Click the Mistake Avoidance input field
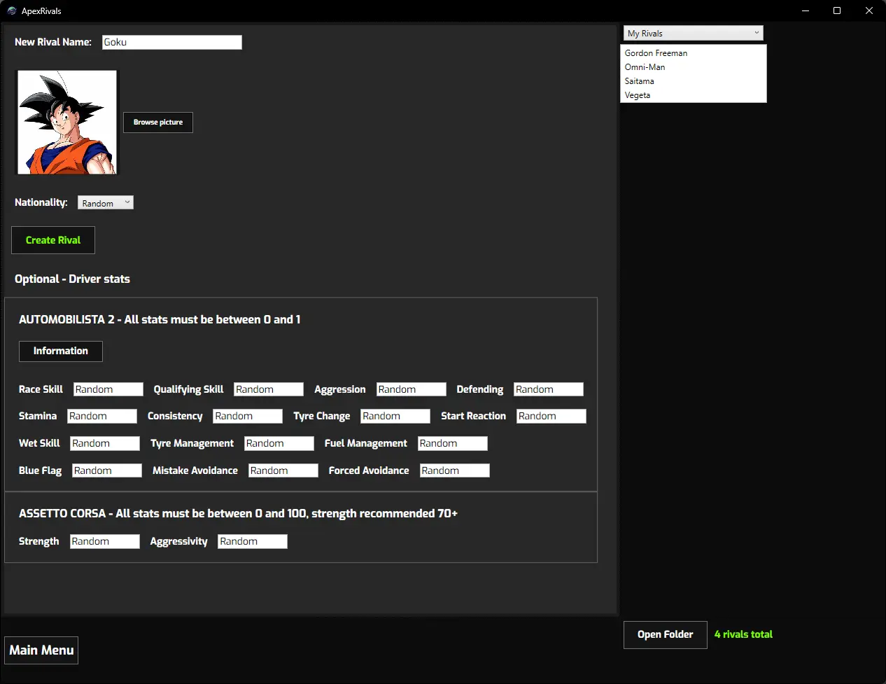The image size is (886, 684). [283, 470]
